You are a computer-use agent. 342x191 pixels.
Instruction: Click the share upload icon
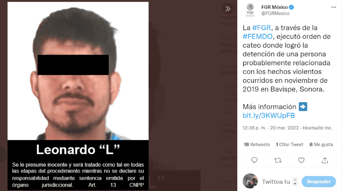click(x=325, y=161)
